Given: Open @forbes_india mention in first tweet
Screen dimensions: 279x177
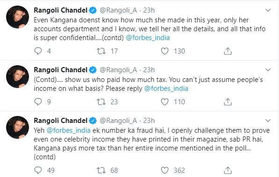Looking at the screenshot, I should point(148,38).
